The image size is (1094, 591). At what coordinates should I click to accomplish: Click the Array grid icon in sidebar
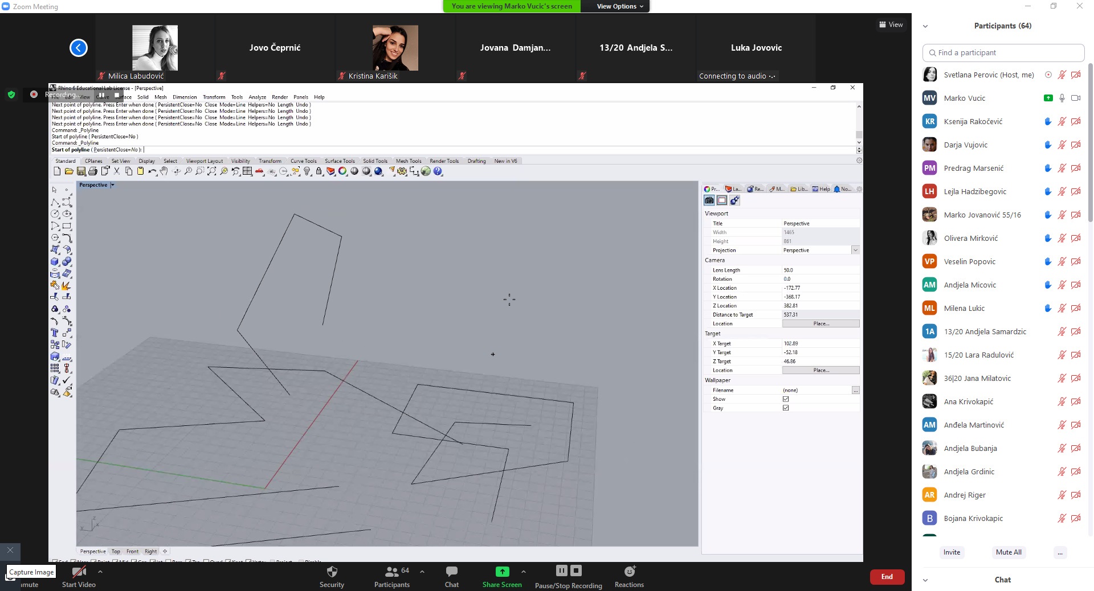pos(55,368)
